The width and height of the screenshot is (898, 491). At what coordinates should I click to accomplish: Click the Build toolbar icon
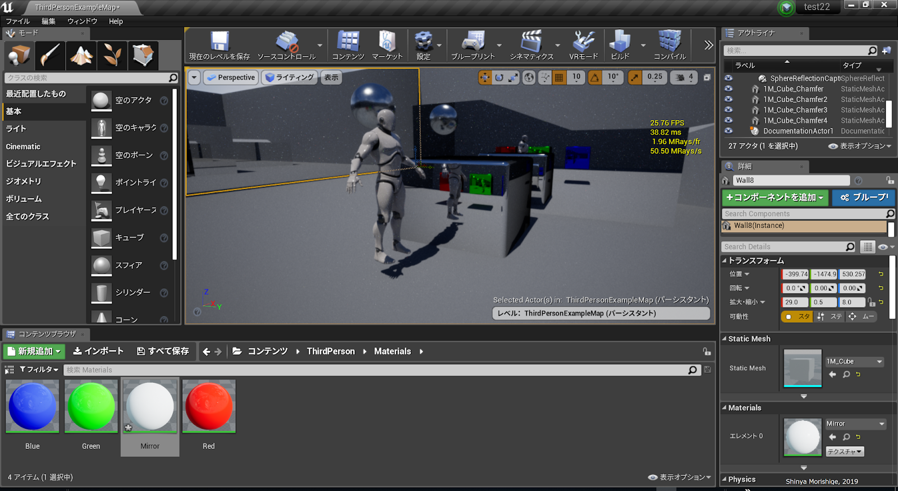620,45
